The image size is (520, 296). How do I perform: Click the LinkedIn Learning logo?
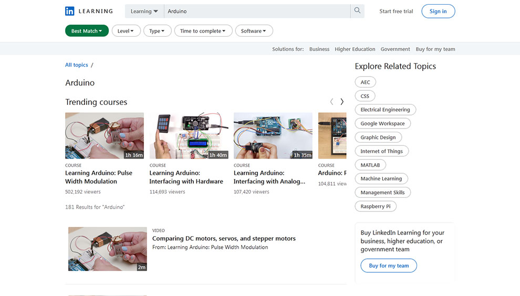click(89, 11)
